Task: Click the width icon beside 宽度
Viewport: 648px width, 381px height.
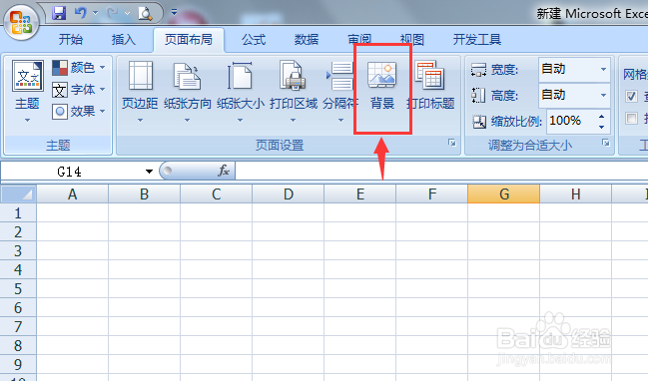Action: pyautogui.click(x=478, y=70)
